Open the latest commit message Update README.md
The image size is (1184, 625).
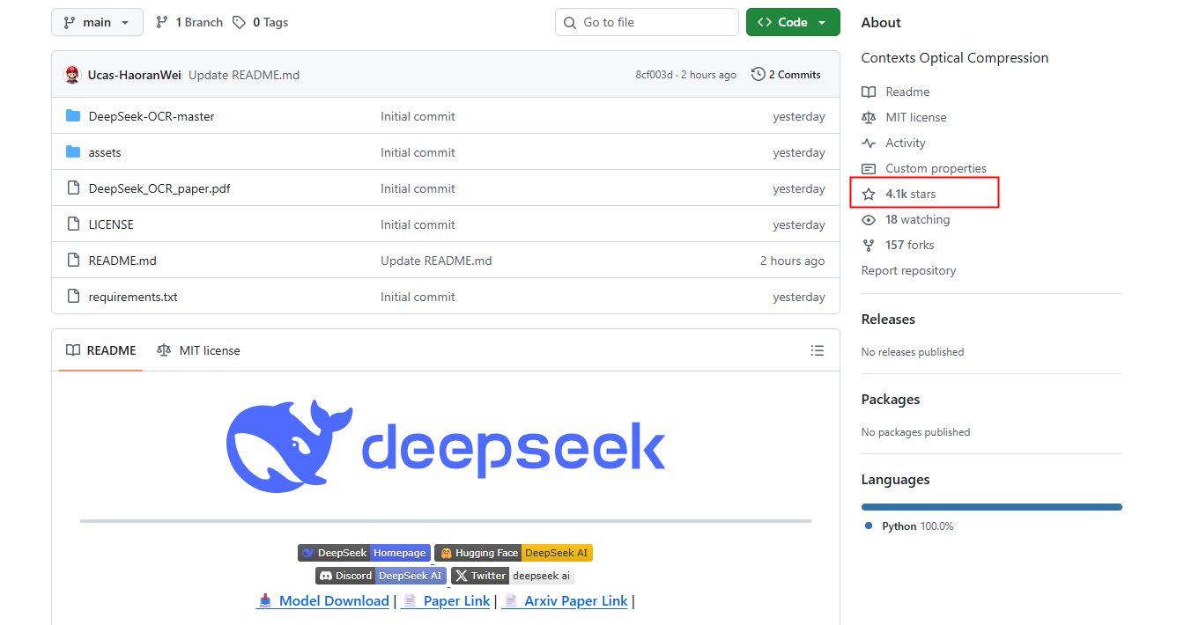pos(244,75)
